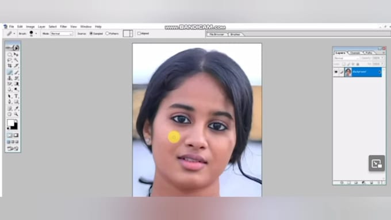Open the pattern picker dropdown arrow
391x220 pixels.
tap(131, 33)
